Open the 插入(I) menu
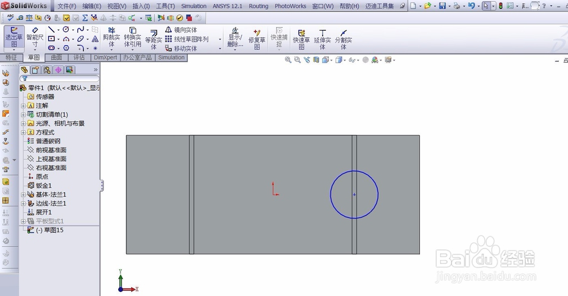The image size is (568, 296). pos(141,6)
